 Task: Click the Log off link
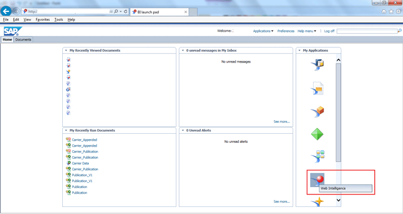(x=329, y=31)
